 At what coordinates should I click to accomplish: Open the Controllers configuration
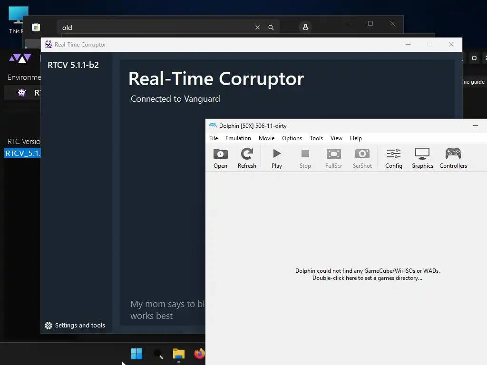tap(453, 158)
